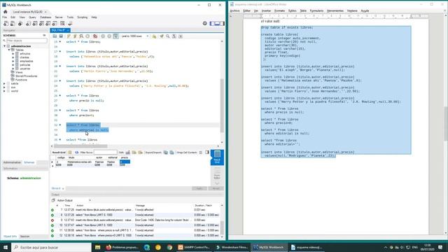This screenshot has height=252, width=448.
Task: Toggle stop-on-error script execution icon
Action: point(95,36)
